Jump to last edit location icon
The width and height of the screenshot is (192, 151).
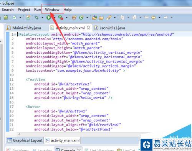pyautogui.click(x=146, y=17)
